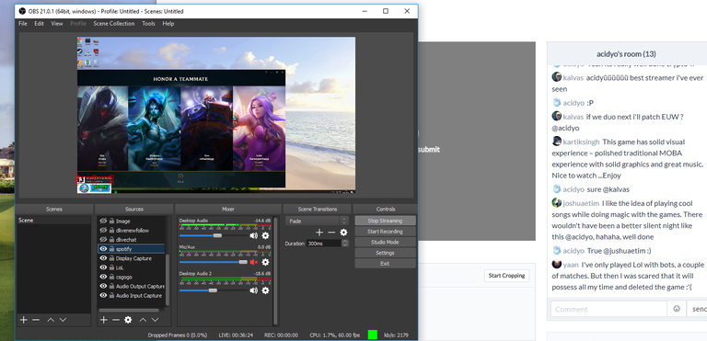Click Desktop Audio volume slider handle
Screen dimensions: 707x341
(x=217, y=235)
